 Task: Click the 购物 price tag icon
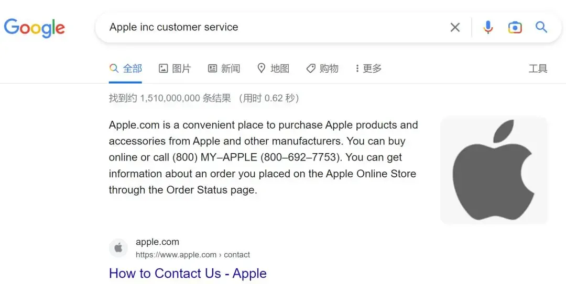point(311,69)
